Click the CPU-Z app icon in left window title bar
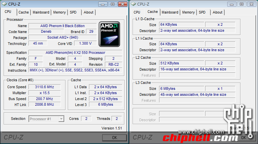 [x=4, y=4]
